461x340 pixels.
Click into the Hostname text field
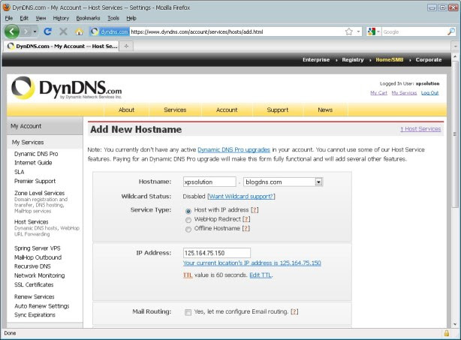209,182
